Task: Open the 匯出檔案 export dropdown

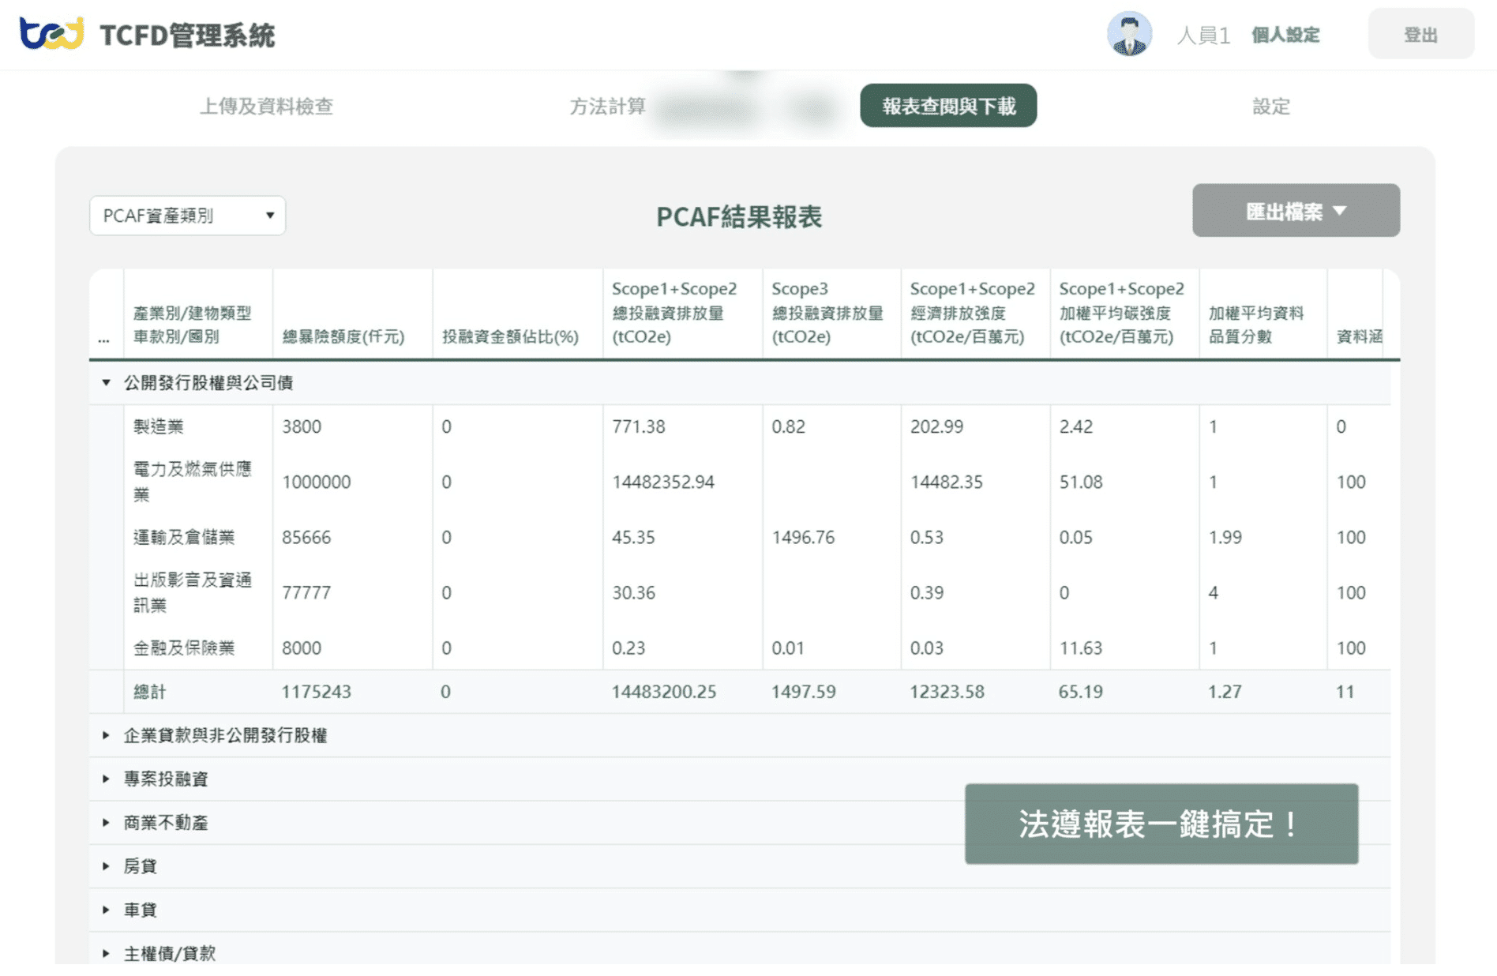Action: (1295, 211)
